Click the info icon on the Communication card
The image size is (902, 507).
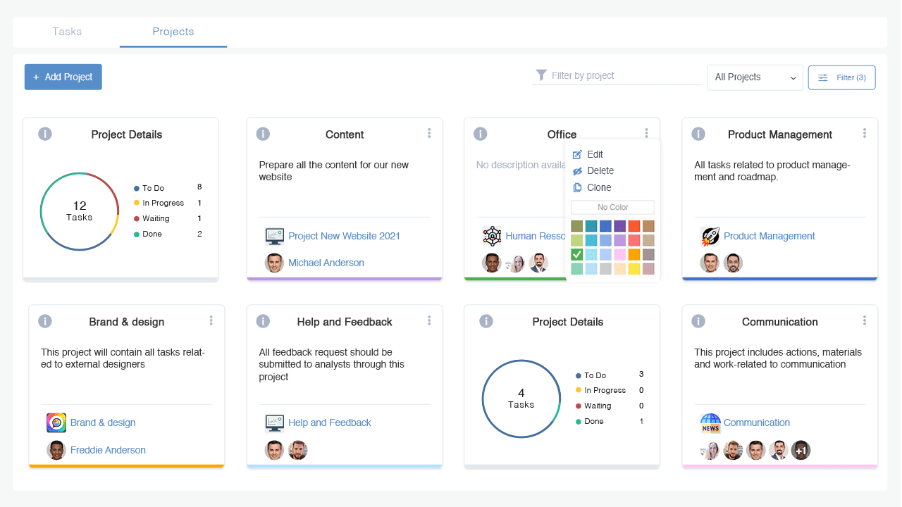tap(698, 321)
